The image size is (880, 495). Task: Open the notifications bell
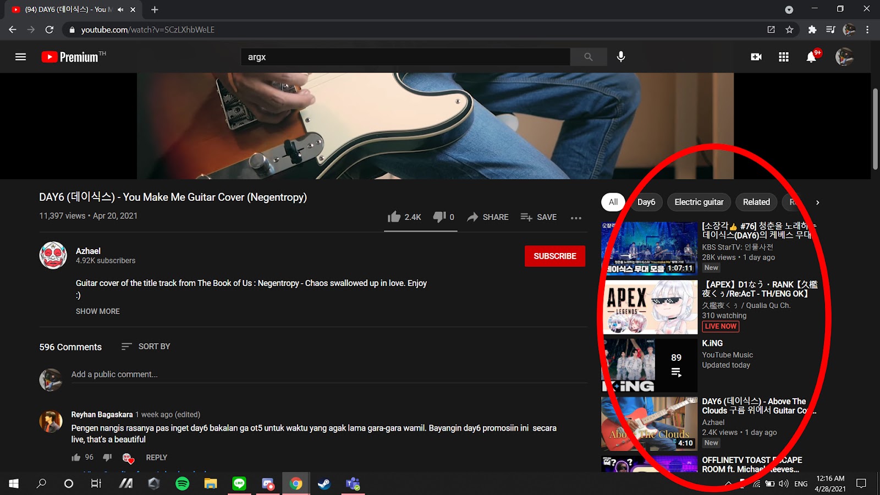pos(811,57)
